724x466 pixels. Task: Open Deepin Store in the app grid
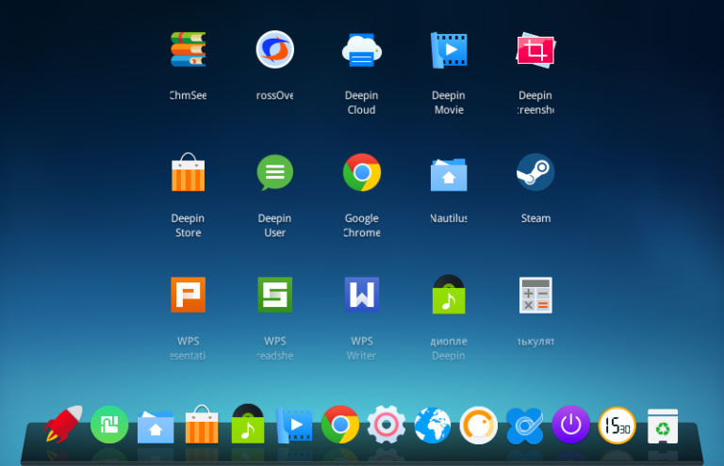click(x=188, y=172)
